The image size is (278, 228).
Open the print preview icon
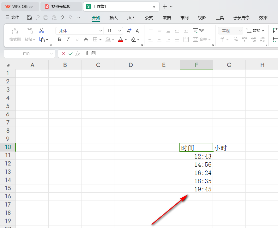(54, 17)
